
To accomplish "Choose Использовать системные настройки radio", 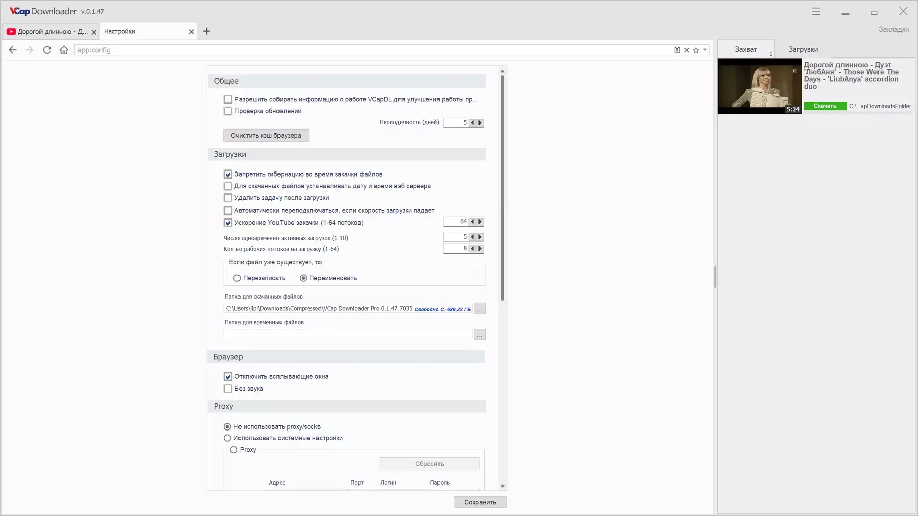I will click(x=227, y=438).
